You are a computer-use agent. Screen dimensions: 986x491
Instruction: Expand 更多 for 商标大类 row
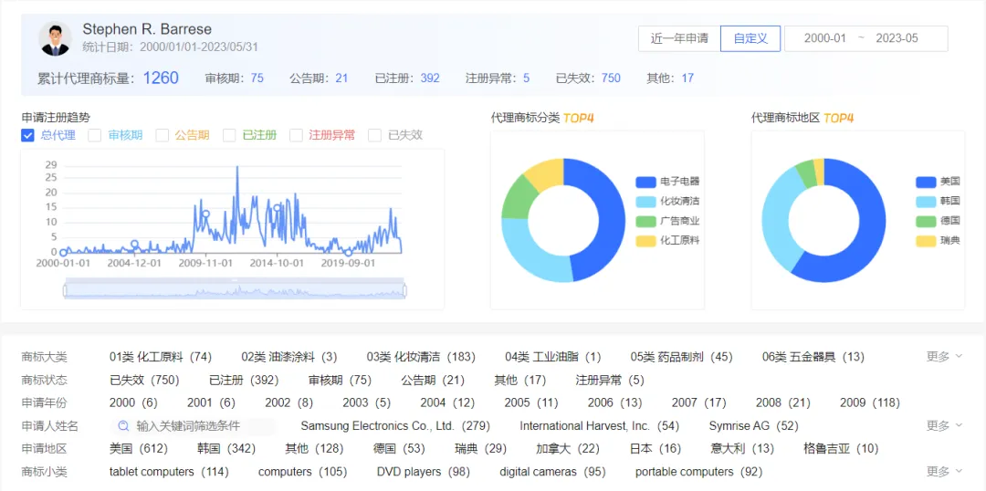(x=944, y=357)
